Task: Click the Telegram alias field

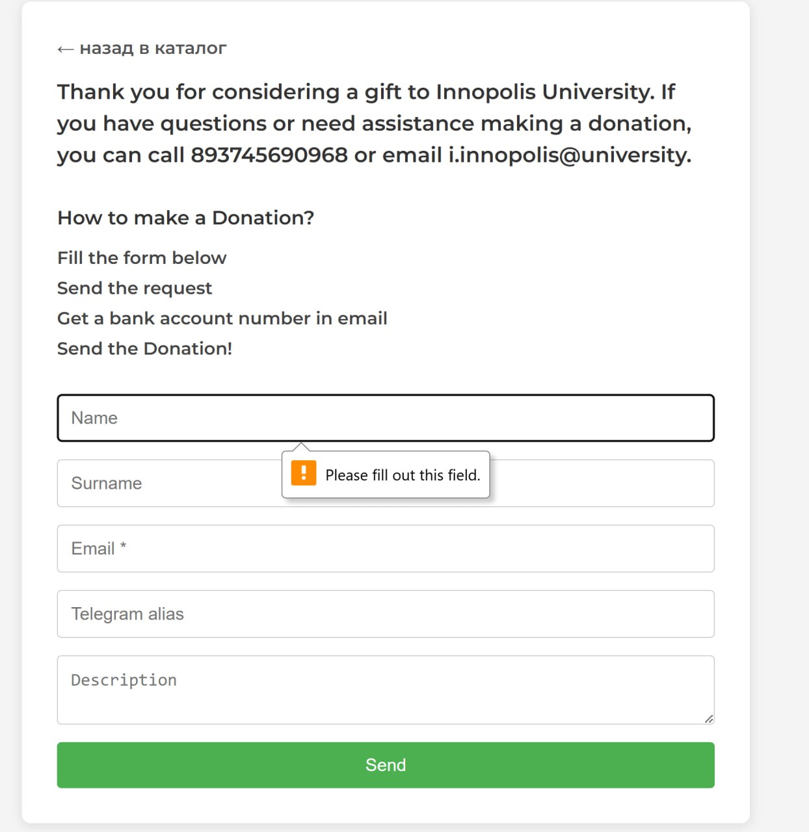Action: [385, 614]
